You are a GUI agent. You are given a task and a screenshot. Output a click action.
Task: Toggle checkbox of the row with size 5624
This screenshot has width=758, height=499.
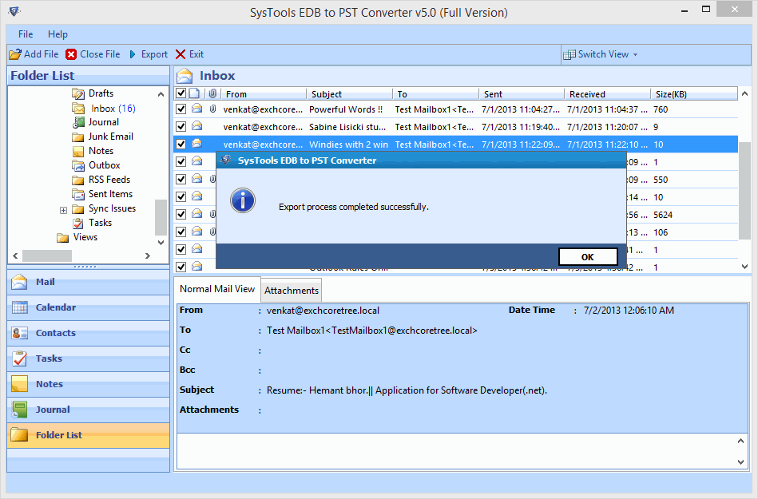pos(181,215)
